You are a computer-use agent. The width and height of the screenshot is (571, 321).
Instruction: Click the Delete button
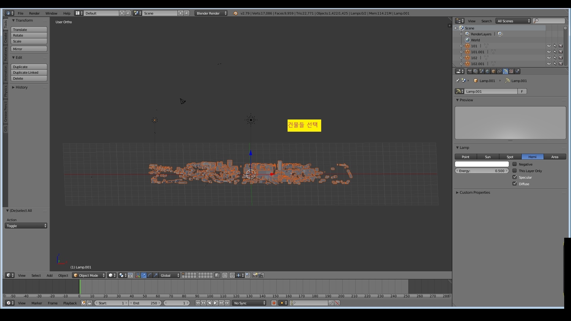point(29,78)
